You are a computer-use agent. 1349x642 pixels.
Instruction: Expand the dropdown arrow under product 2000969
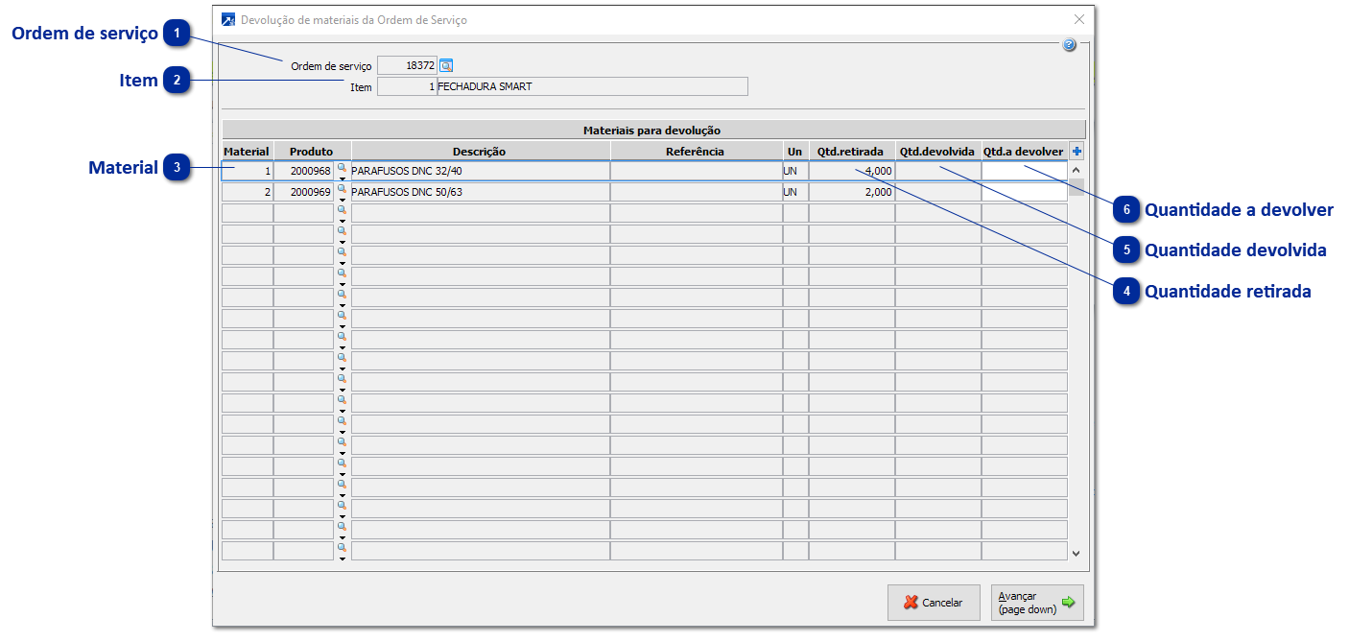pos(342,199)
